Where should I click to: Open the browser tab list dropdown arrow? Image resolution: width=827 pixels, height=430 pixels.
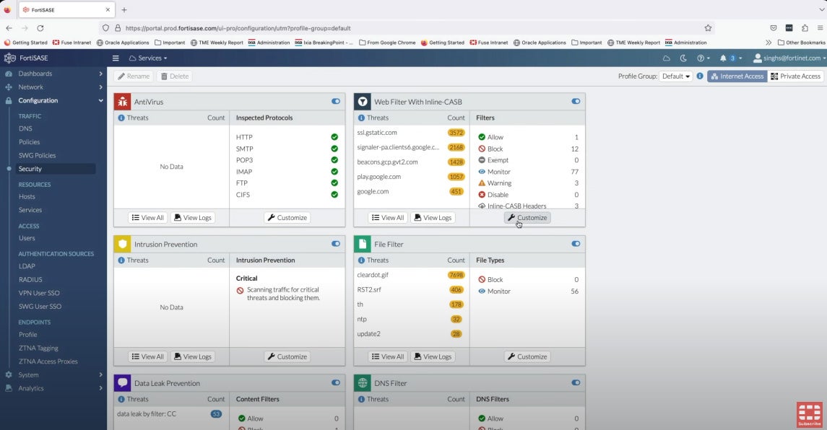[820, 9]
